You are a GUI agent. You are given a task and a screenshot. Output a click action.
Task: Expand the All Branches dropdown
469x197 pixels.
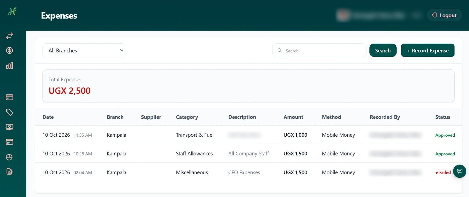tap(84, 50)
